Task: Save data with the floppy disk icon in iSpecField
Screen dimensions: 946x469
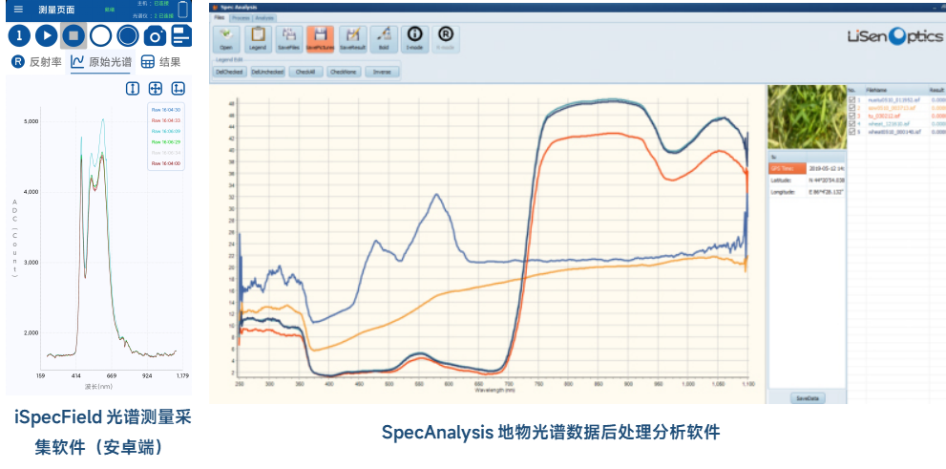Action: pos(181,36)
